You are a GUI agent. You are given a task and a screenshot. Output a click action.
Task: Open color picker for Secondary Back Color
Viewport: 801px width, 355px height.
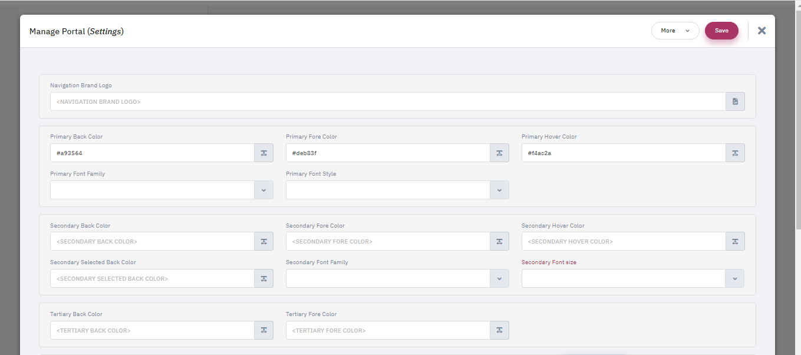(263, 241)
